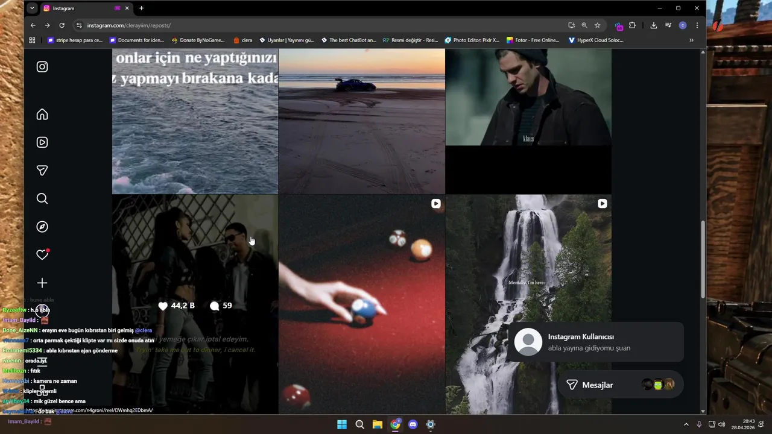This screenshot has width=772, height=434.
Task: Open Discord from taskbar
Action: pyautogui.click(x=413, y=424)
